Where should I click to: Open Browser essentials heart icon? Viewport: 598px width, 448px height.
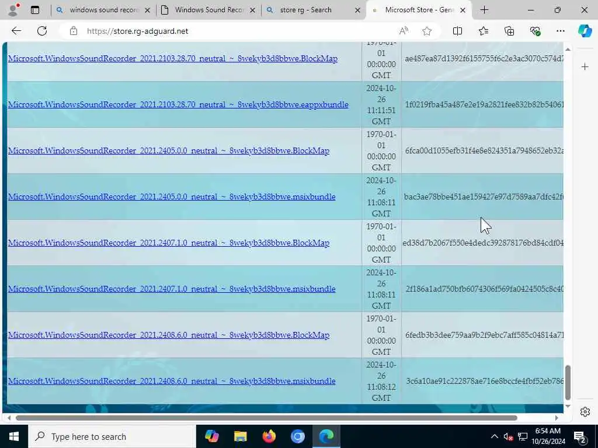coord(535,31)
